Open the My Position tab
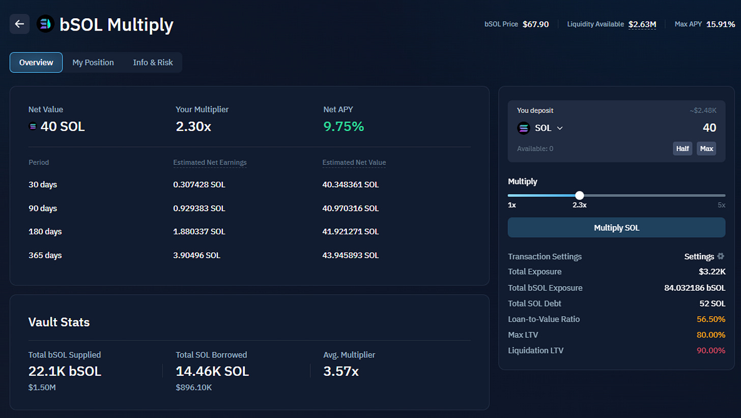The width and height of the screenshot is (741, 418). 93,63
